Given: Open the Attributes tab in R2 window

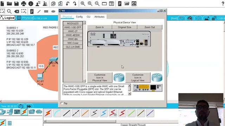Looking at the screenshot, I should tap(99, 17).
